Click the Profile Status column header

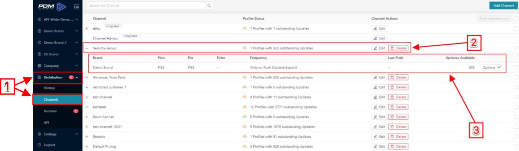click(253, 18)
